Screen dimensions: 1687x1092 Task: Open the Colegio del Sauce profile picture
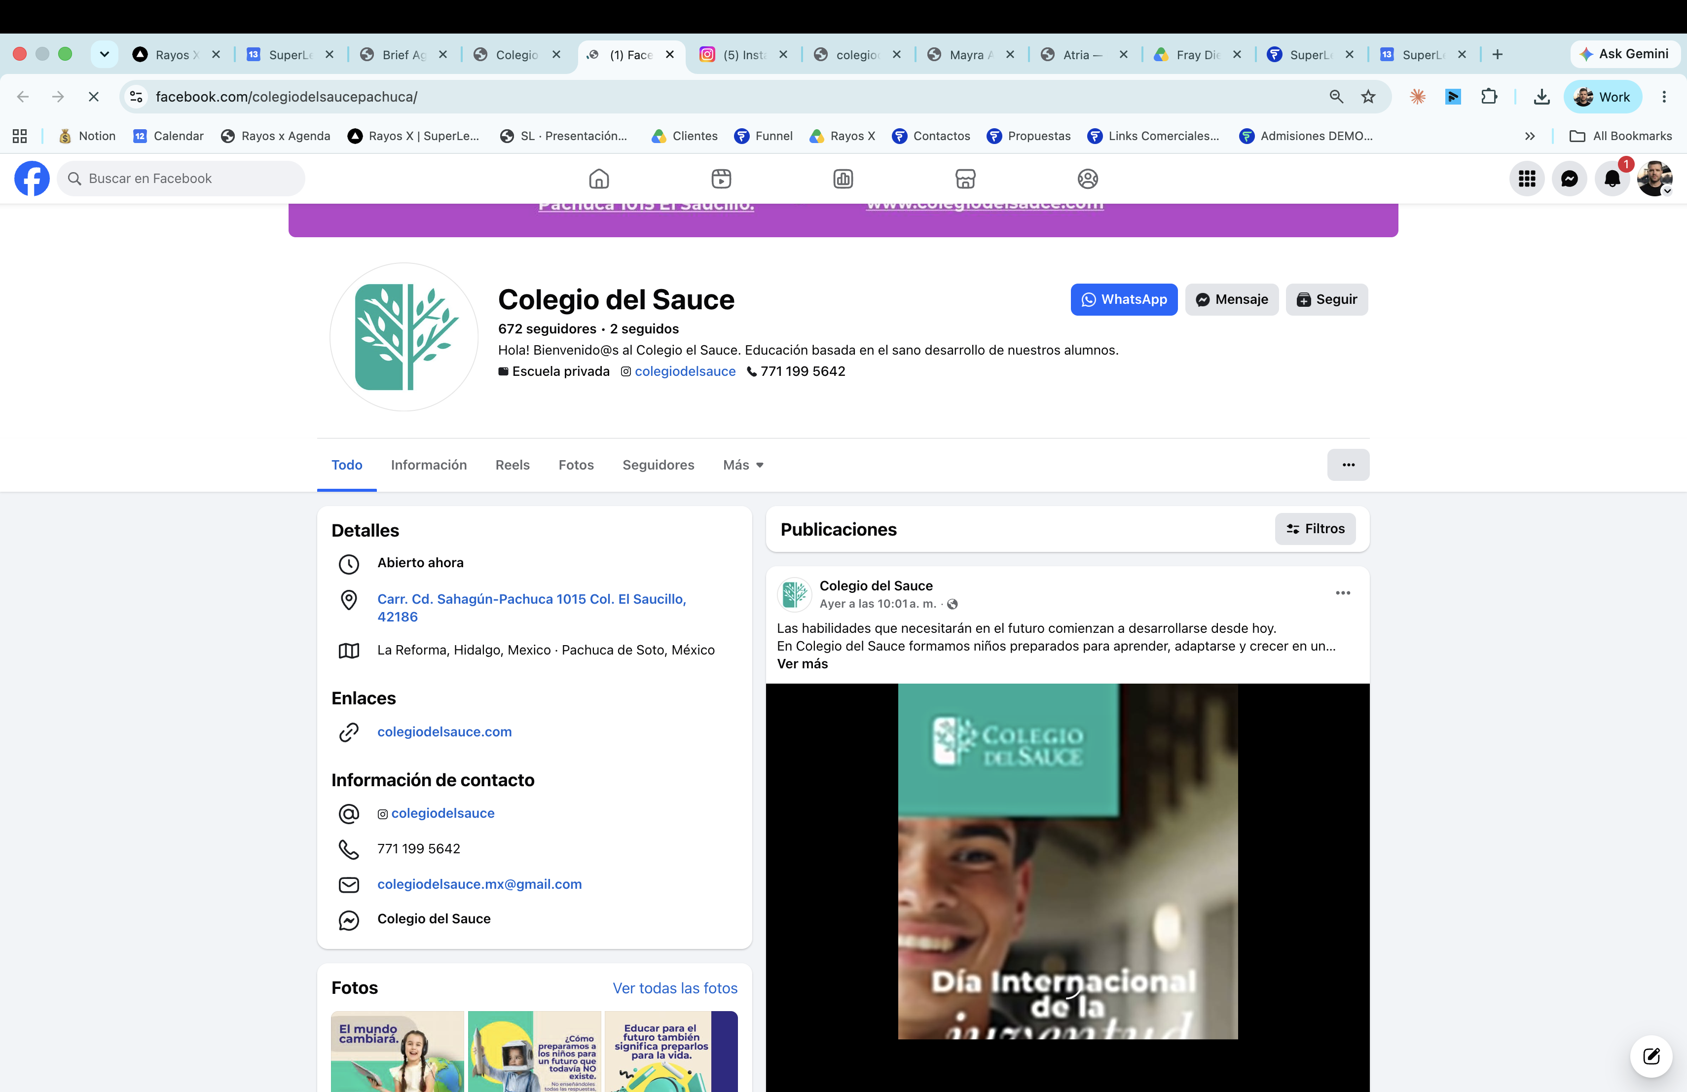pyautogui.click(x=404, y=337)
